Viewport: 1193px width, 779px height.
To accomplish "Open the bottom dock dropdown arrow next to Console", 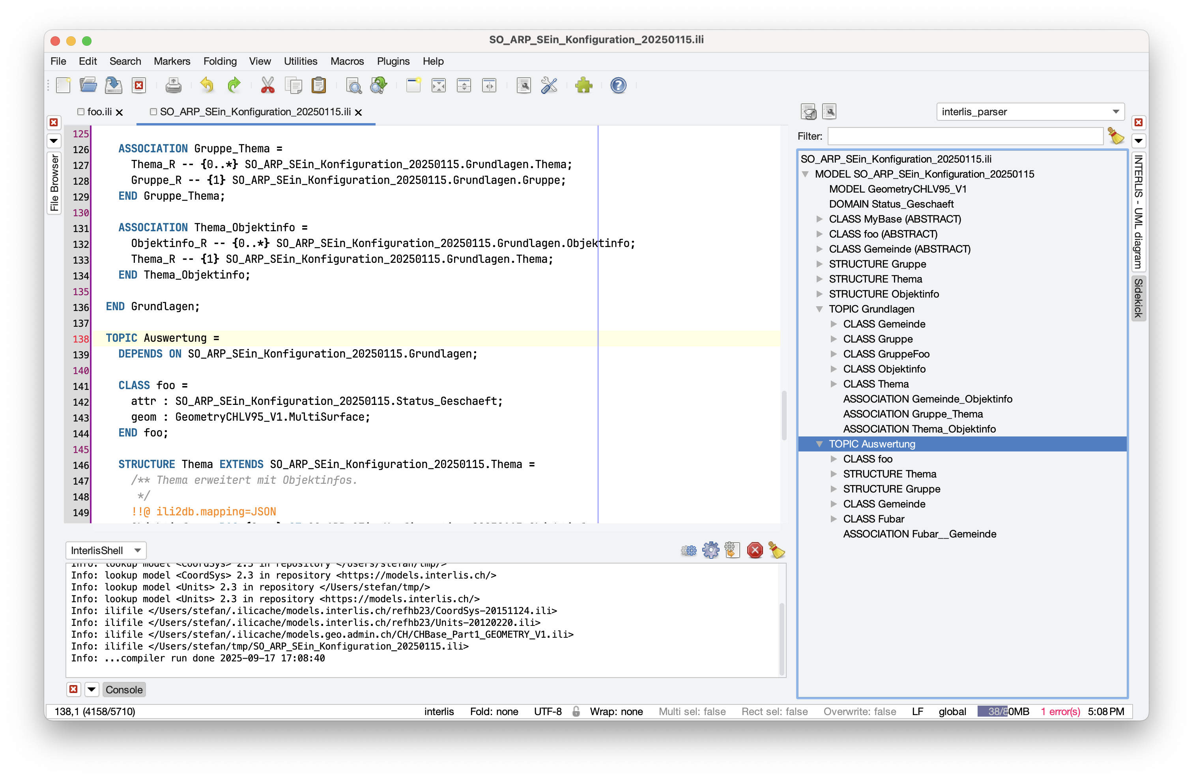I will tap(91, 690).
